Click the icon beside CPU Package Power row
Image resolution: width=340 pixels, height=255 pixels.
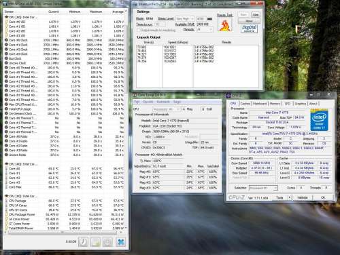6,214
